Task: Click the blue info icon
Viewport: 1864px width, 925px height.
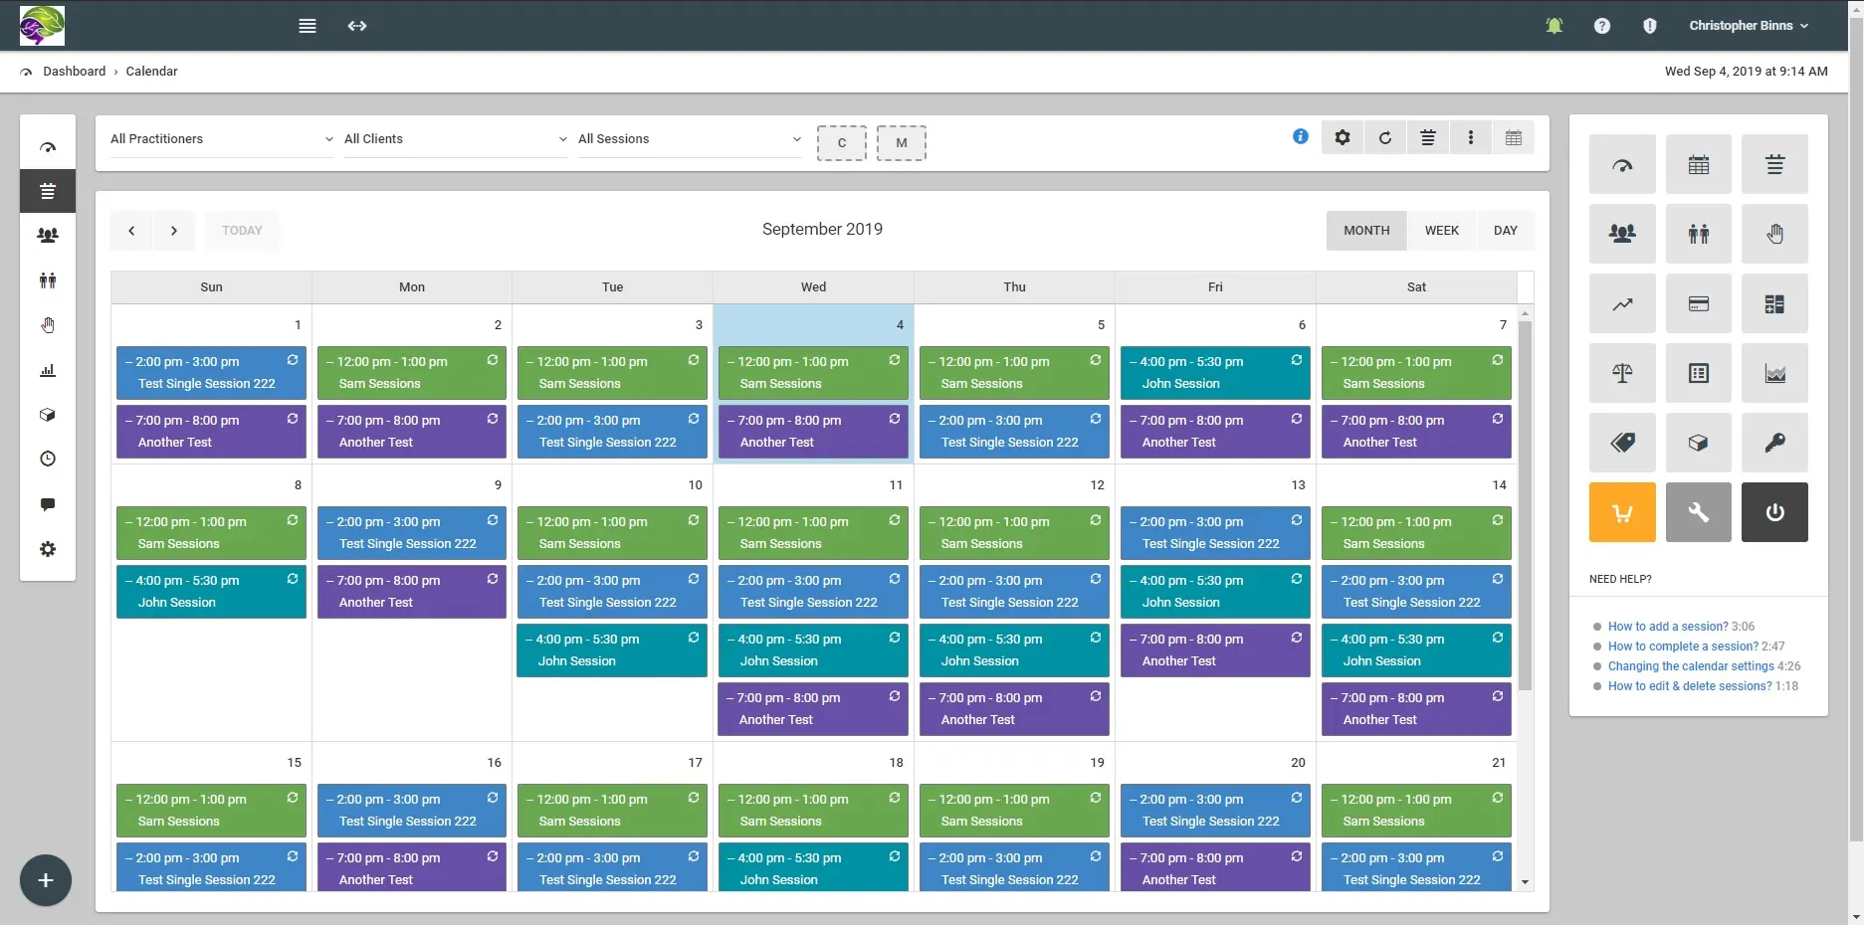Action: pyautogui.click(x=1300, y=137)
